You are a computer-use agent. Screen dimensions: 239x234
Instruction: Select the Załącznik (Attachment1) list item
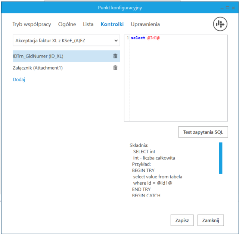66,68
